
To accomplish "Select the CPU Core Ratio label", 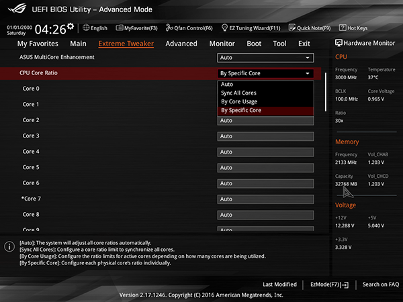I will pos(38,73).
